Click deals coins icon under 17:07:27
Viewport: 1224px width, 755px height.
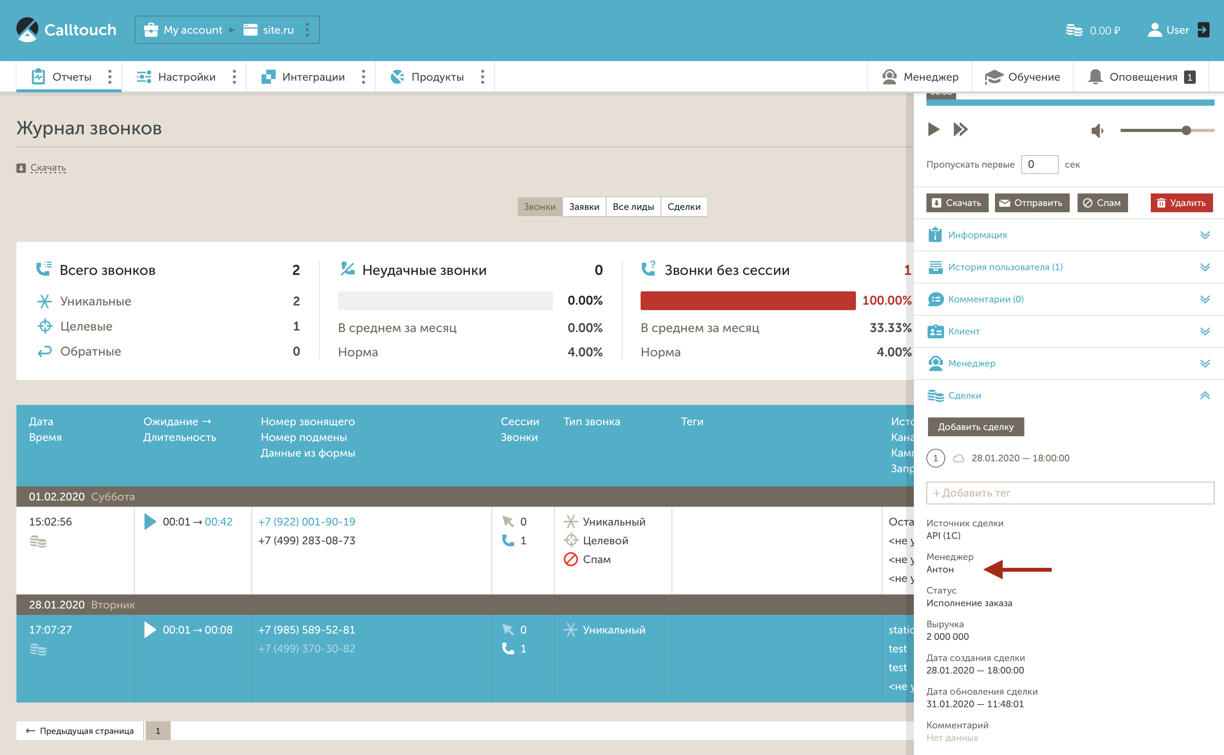pyautogui.click(x=38, y=649)
